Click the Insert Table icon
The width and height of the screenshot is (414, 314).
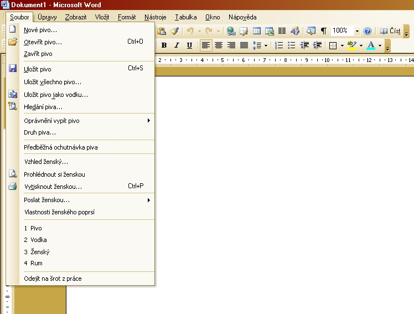click(x=257, y=31)
